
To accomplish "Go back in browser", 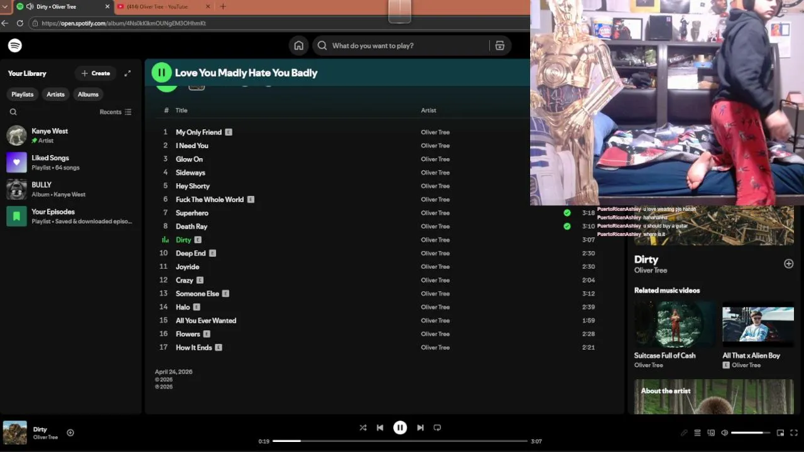I will [x=5, y=23].
